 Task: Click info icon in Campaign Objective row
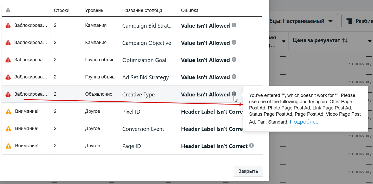pos(234,42)
